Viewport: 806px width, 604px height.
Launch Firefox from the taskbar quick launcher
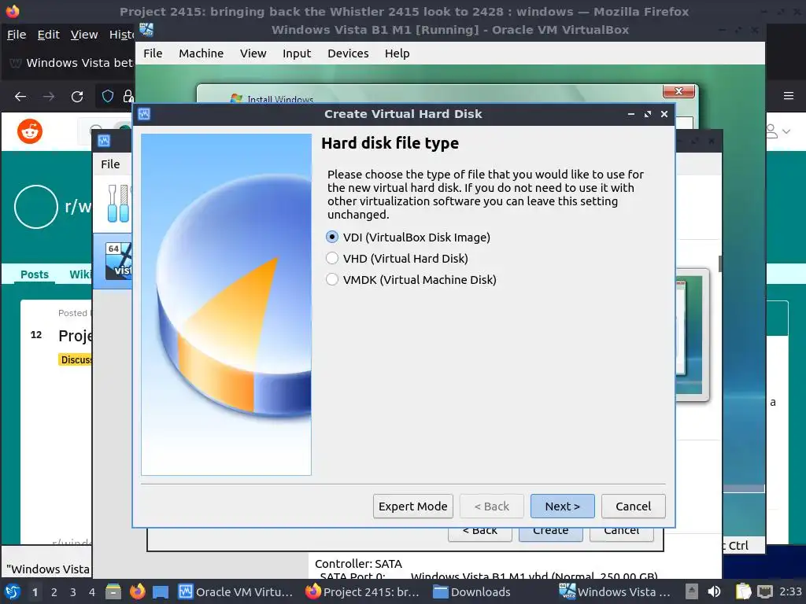pos(137,591)
